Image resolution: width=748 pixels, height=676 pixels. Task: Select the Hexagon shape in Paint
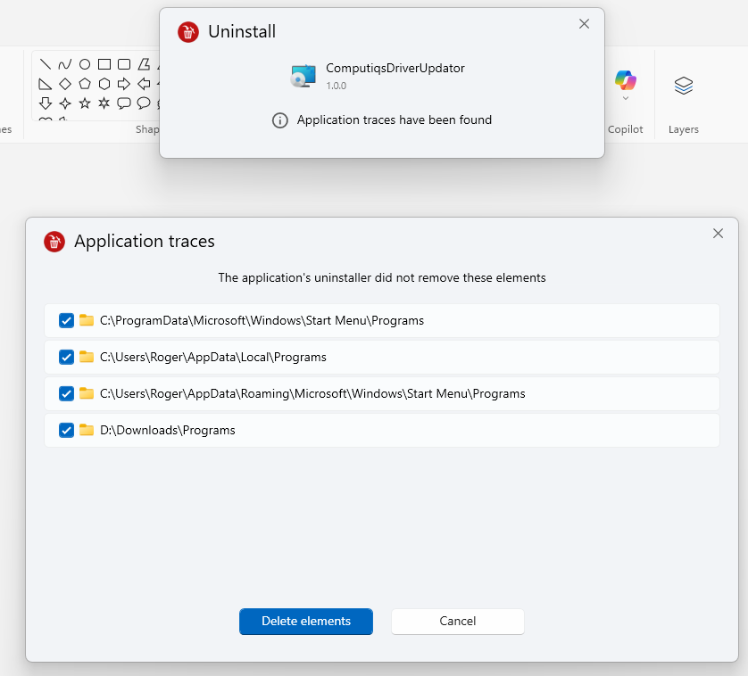coord(104,84)
